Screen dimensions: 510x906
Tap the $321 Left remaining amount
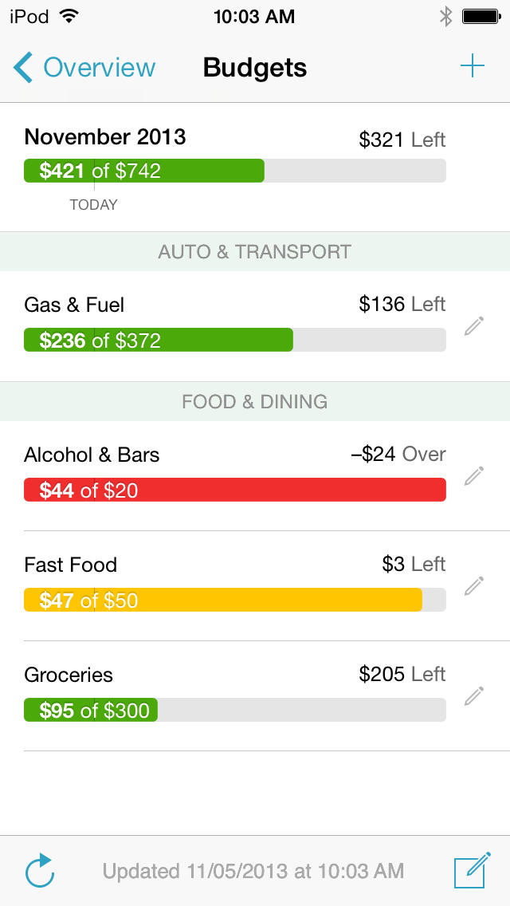(402, 140)
